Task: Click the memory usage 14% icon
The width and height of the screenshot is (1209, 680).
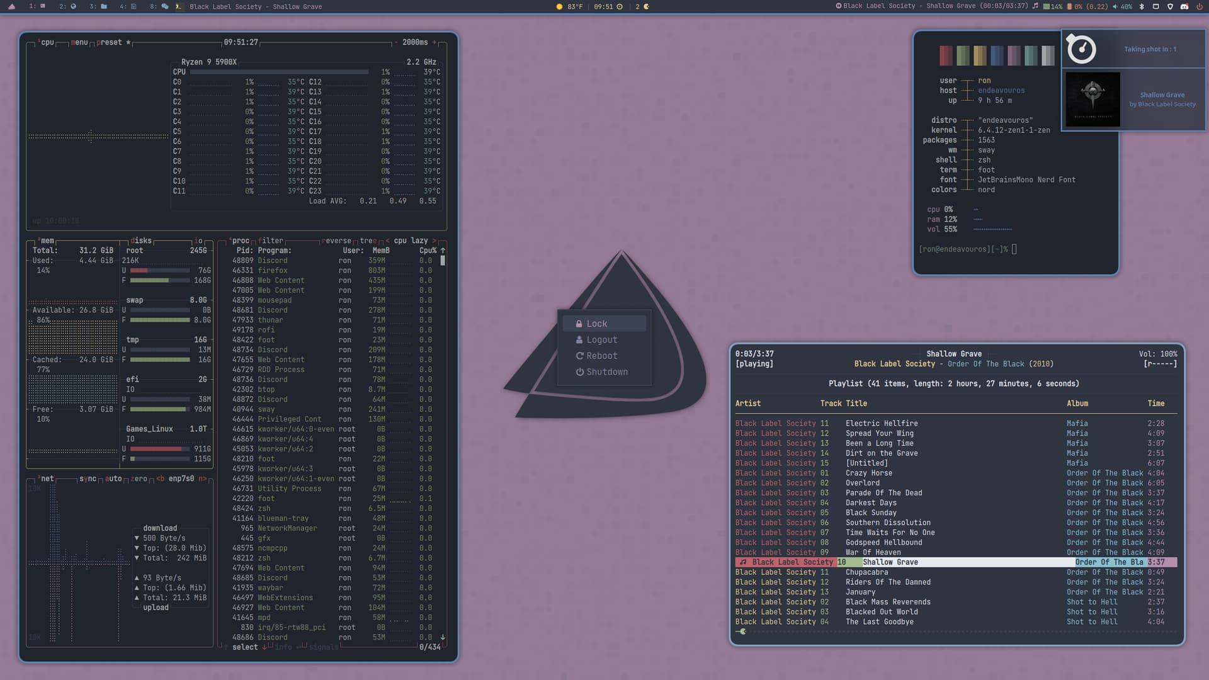Action: click(x=1046, y=6)
